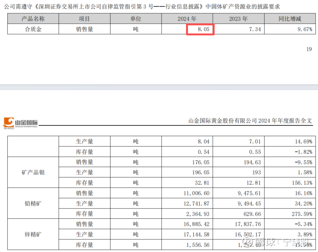Click the 34.20% cell
318x252 pixels.
(x=290, y=203)
